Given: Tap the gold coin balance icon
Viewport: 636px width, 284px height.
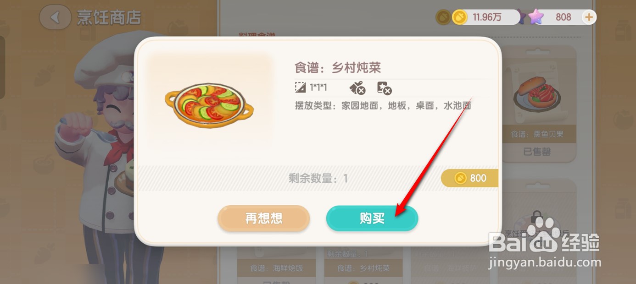Looking at the screenshot, I should click(459, 17).
